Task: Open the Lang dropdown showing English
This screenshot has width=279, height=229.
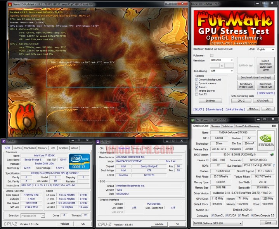Action: click(265, 50)
